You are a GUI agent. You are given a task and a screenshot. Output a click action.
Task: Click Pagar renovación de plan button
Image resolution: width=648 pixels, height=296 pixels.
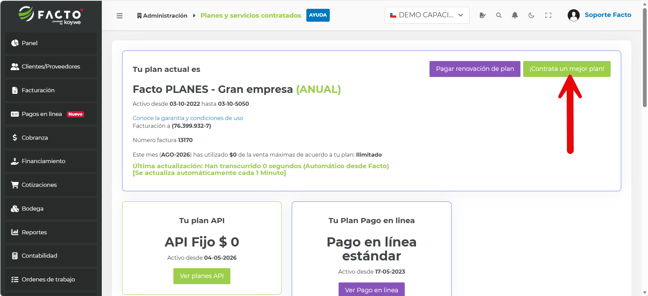coord(475,69)
